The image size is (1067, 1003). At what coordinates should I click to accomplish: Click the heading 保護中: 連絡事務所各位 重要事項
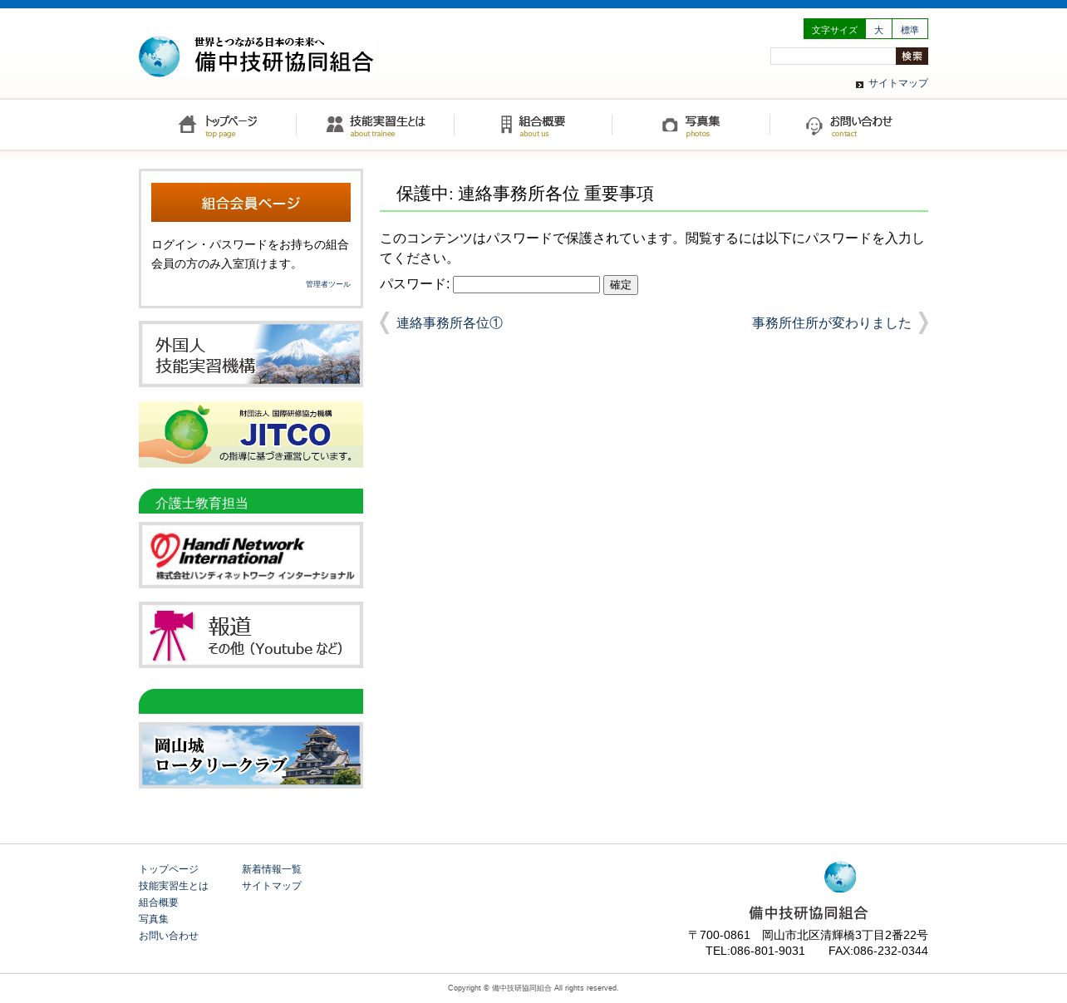[x=525, y=194]
